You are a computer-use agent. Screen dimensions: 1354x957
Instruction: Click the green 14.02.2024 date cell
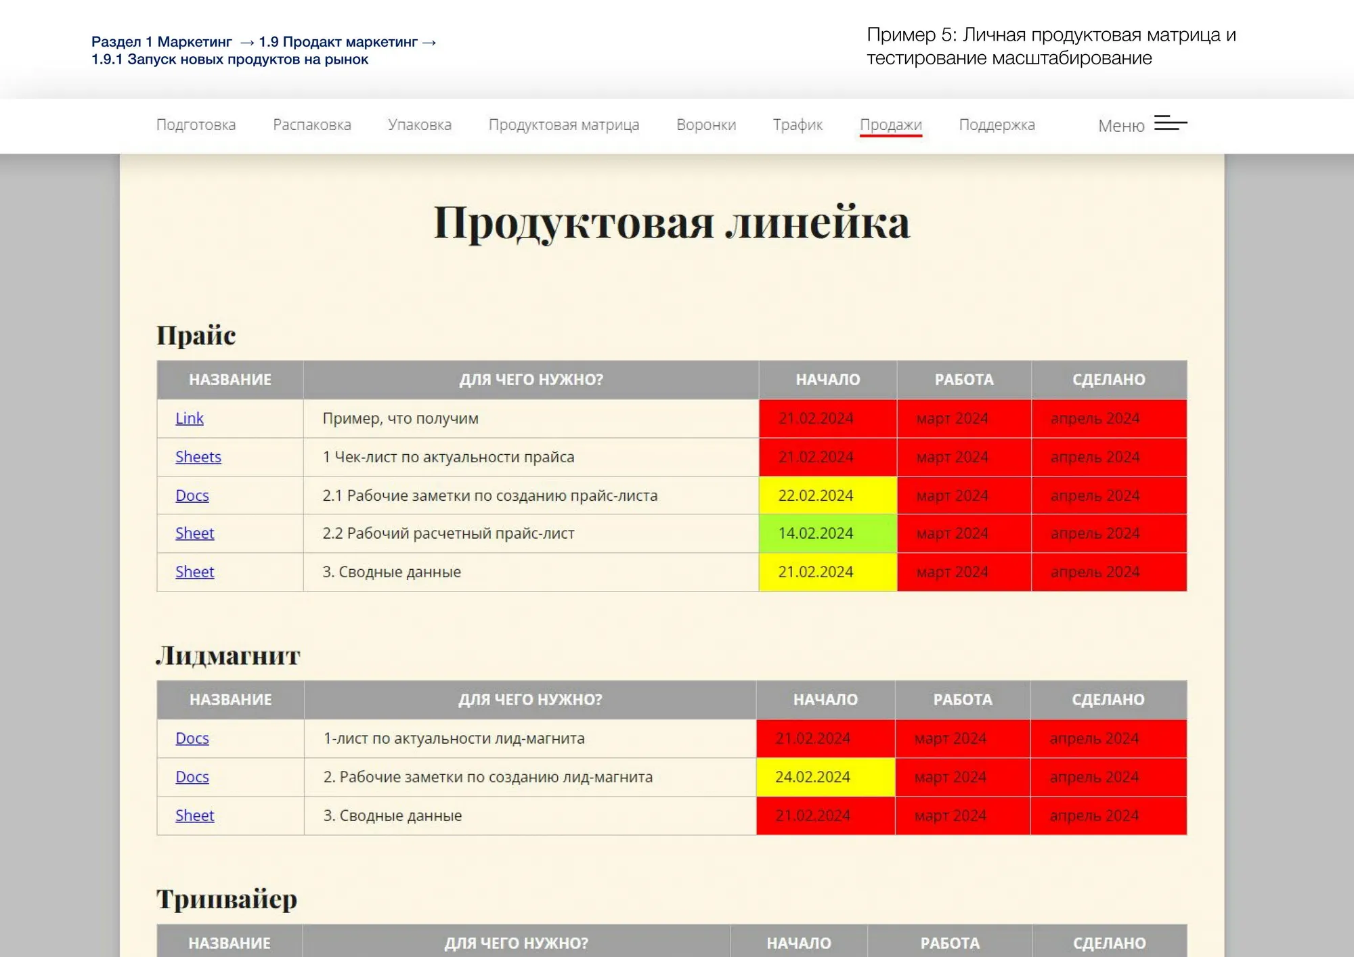pyautogui.click(x=828, y=533)
